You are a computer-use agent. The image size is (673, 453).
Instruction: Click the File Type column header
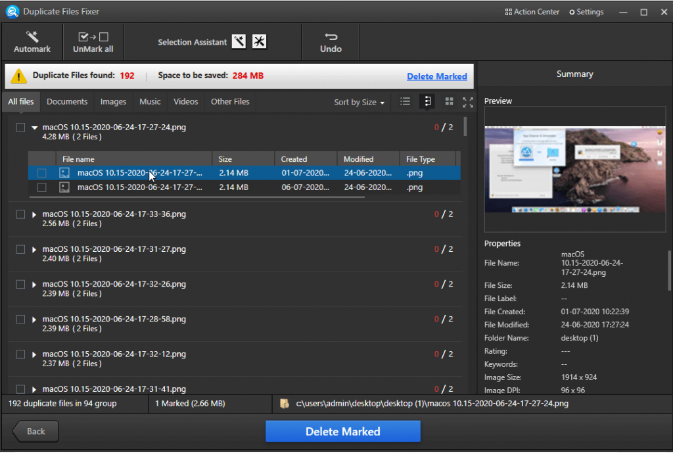point(427,159)
